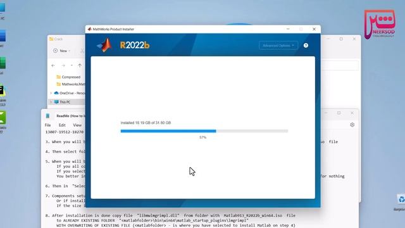Open recent locations chevron in explorer

coord(72,65)
